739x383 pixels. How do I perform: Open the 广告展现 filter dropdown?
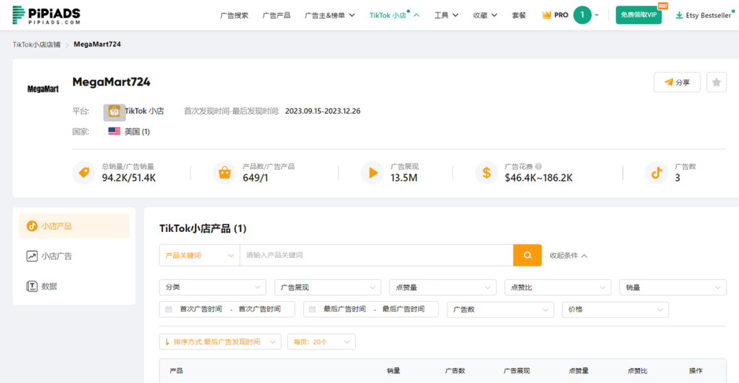[328, 287]
